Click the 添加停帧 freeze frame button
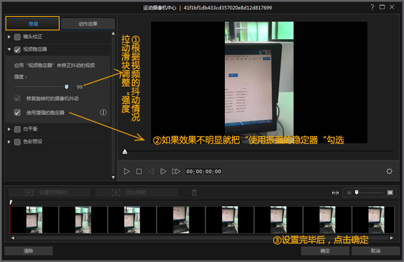The width and height of the screenshot is (404, 262). click(x=137, y=193)
